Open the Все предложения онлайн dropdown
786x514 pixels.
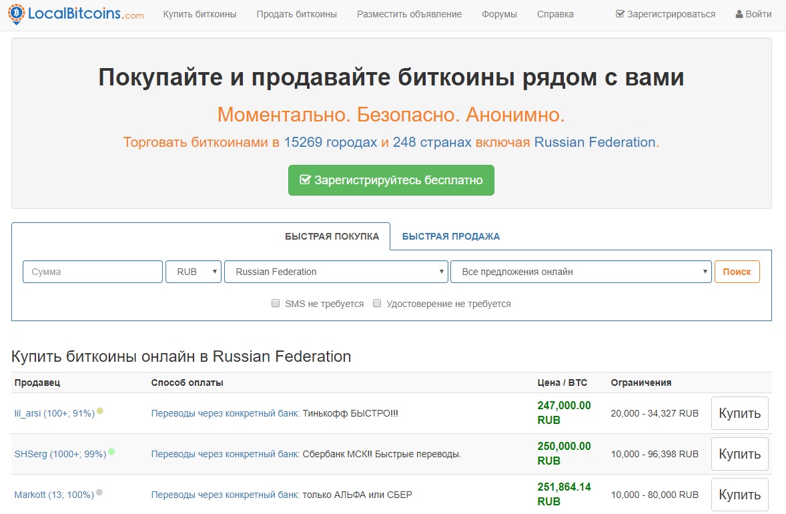(580, 272)
